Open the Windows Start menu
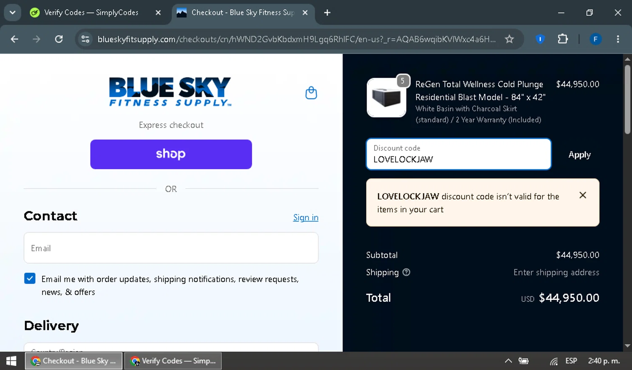 point(11,361)
